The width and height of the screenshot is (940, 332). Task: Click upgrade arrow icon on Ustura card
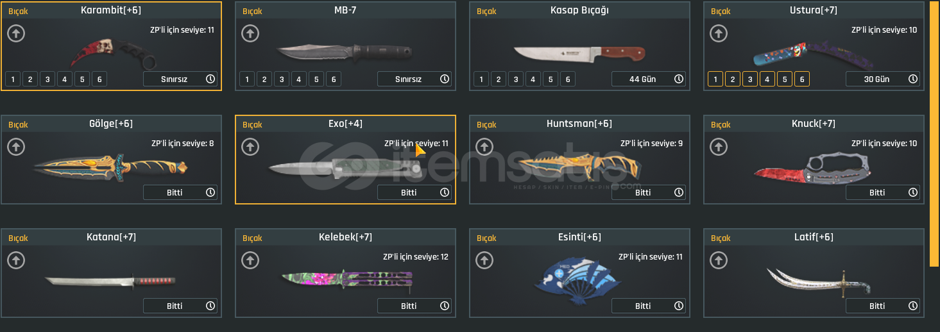click(x=719, y=33)
